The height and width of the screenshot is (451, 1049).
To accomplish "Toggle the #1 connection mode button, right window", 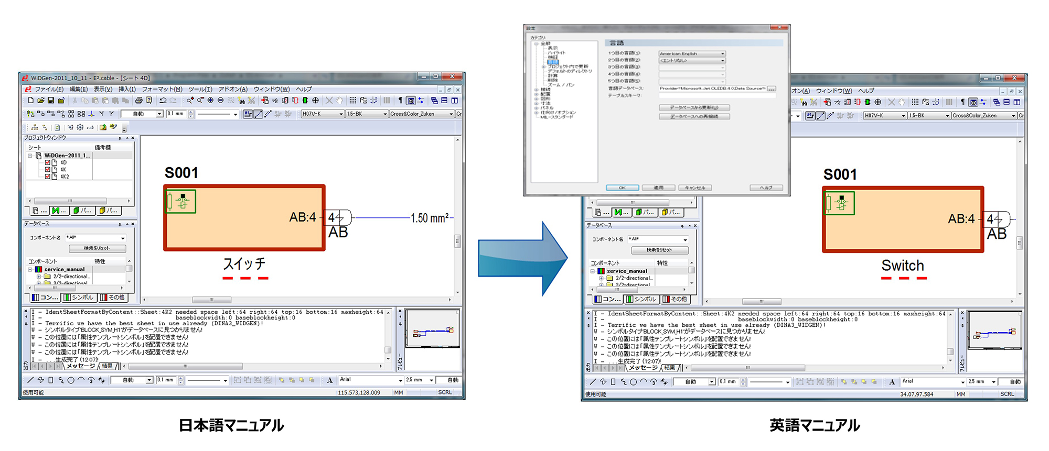I will coord(810,116).
